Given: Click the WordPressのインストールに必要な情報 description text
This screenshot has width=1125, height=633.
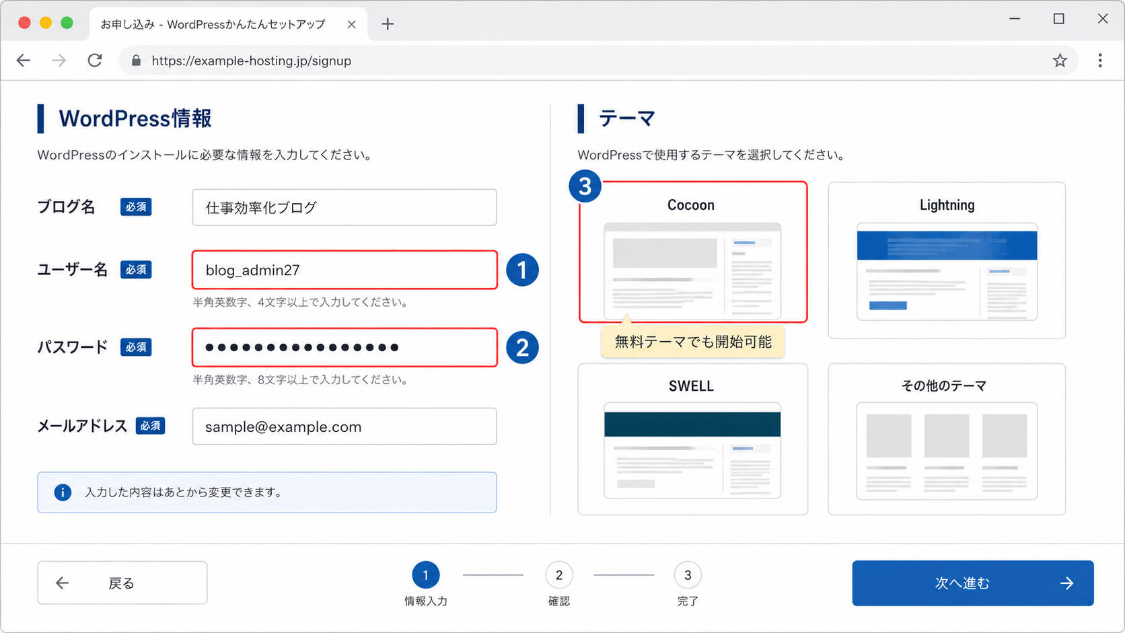Looking at the screenshot, I should pyautogui.click(x=205, y=155).
